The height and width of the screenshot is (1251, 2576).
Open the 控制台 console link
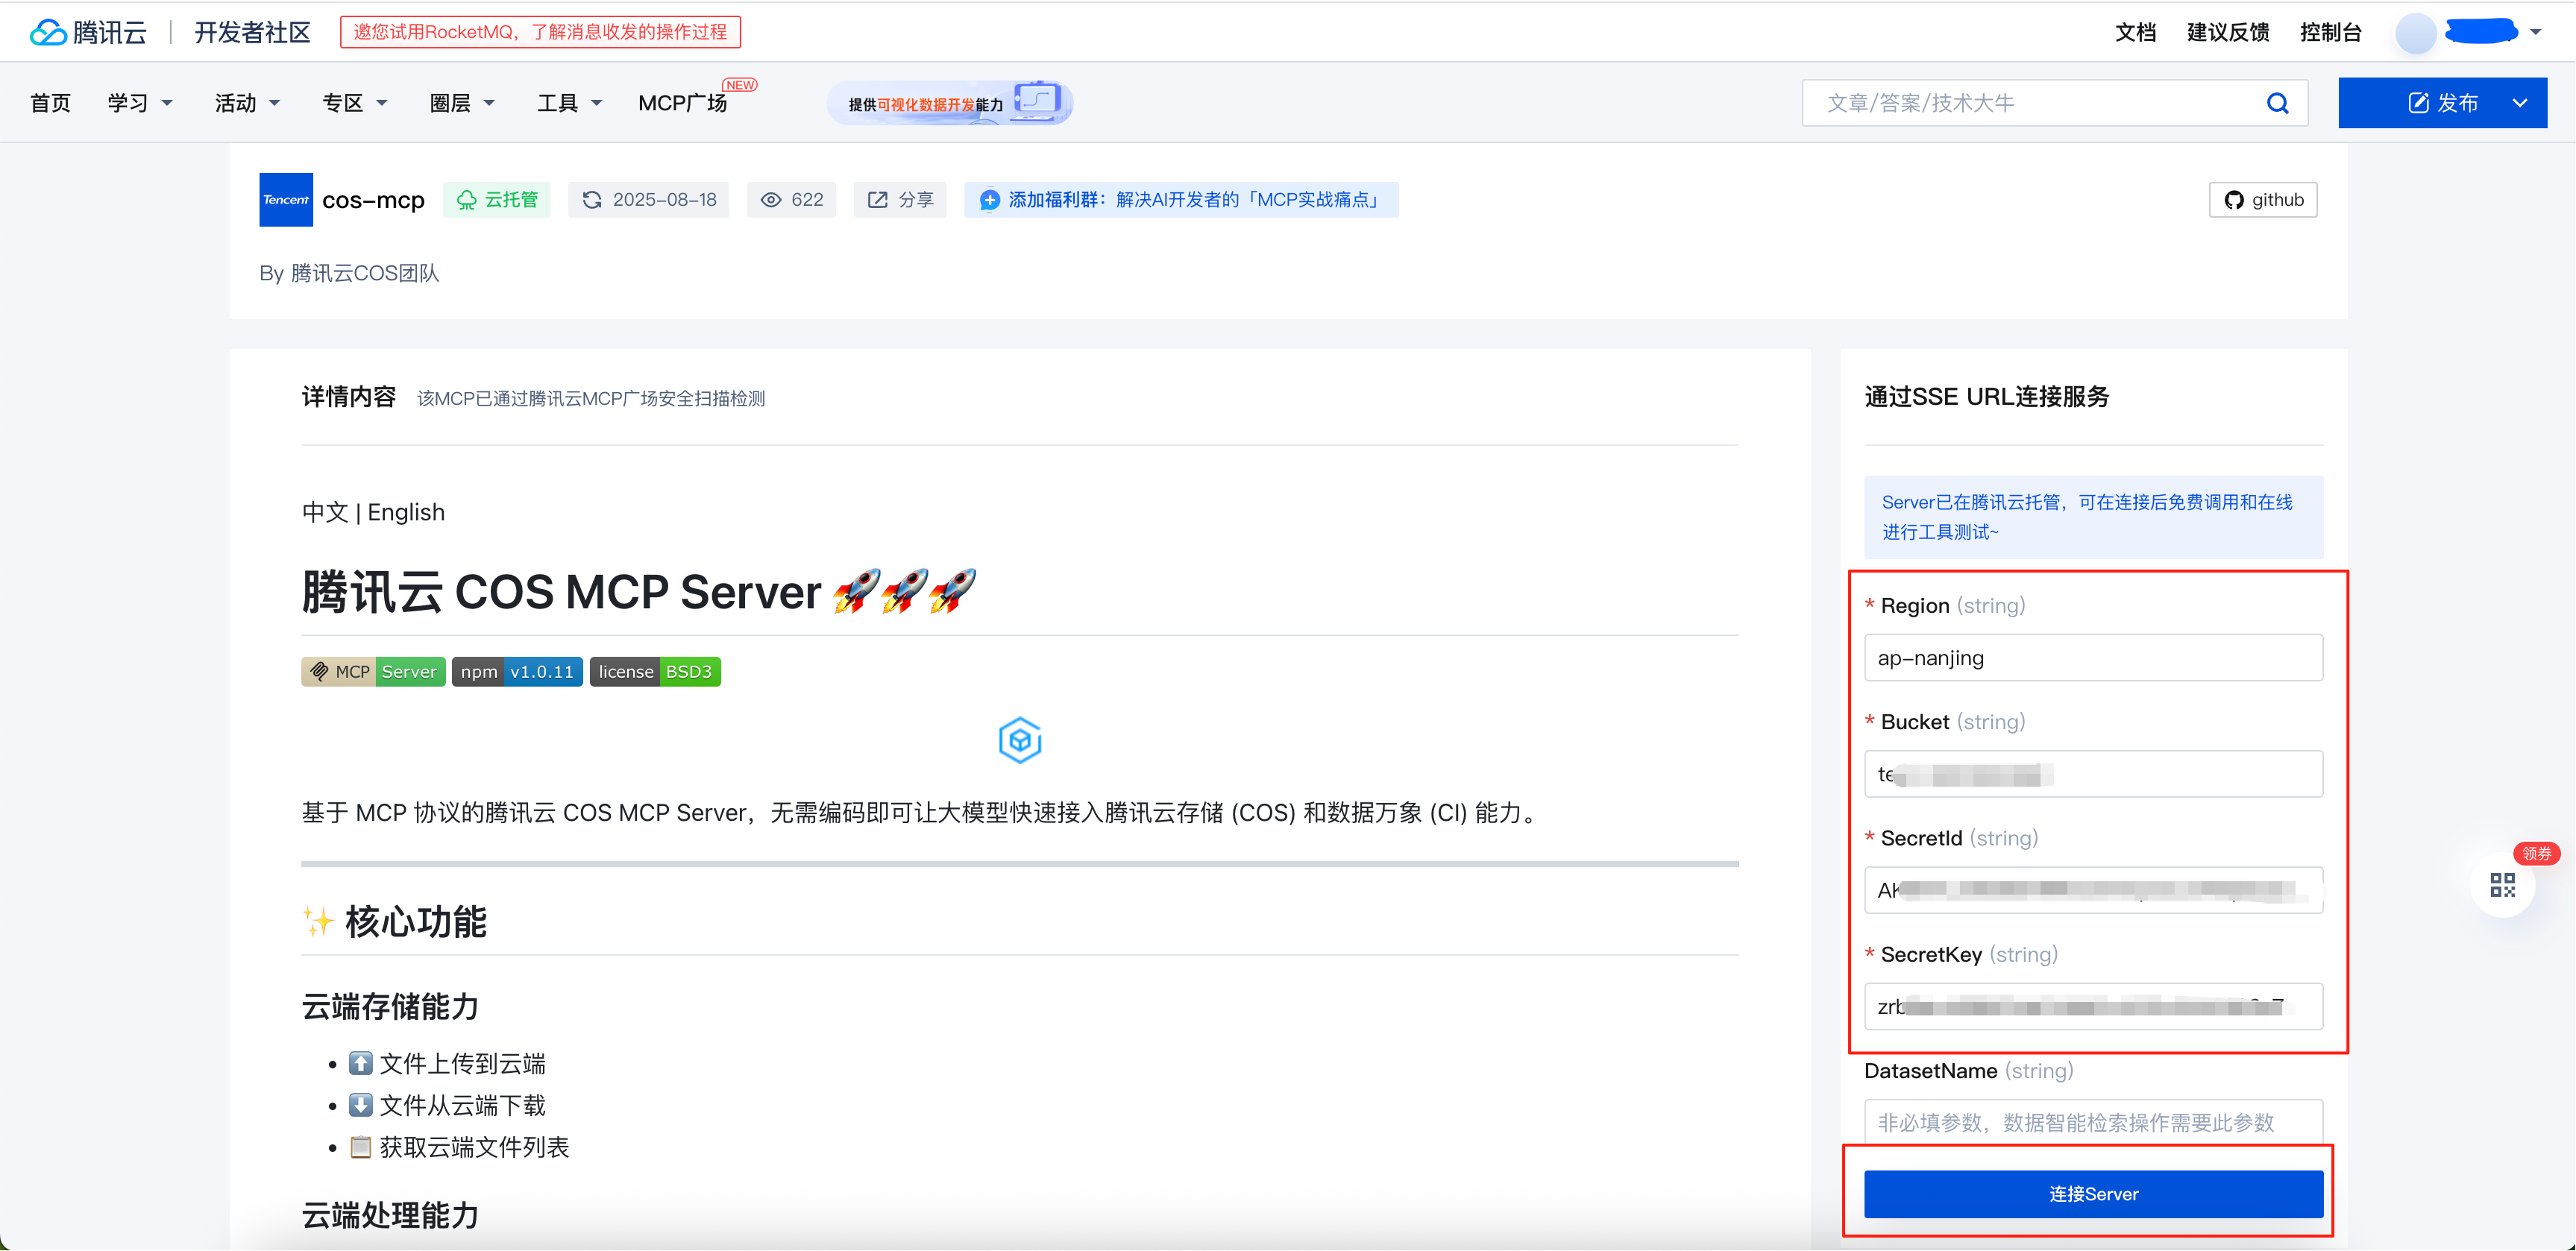(x=2330, y=33)
